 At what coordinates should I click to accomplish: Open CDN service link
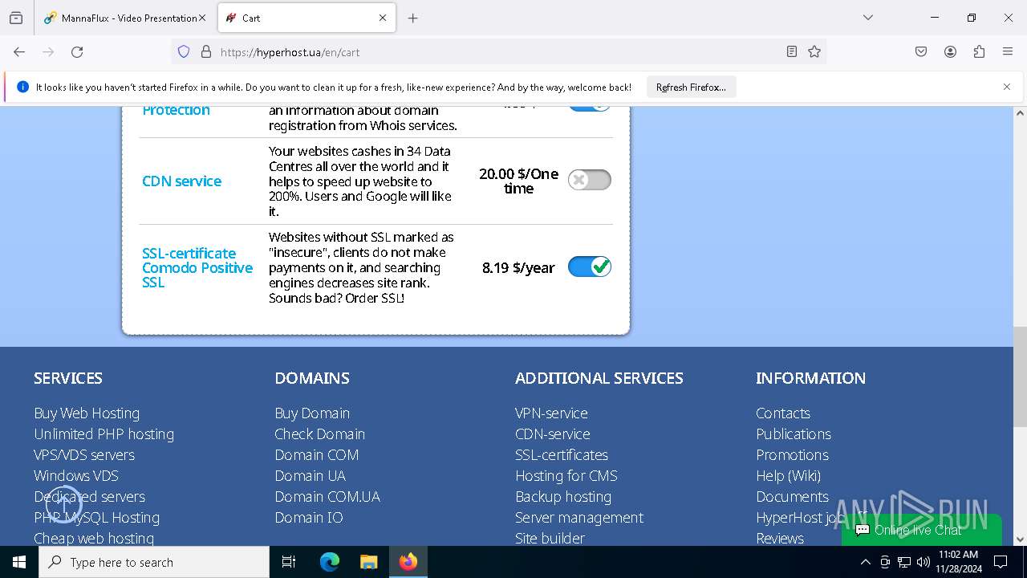[181, 181]
